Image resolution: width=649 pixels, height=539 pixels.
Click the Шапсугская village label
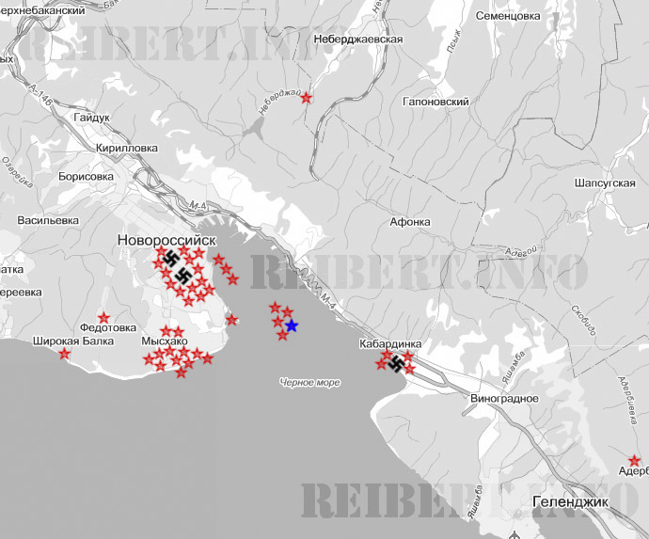[x=605, y=182]
